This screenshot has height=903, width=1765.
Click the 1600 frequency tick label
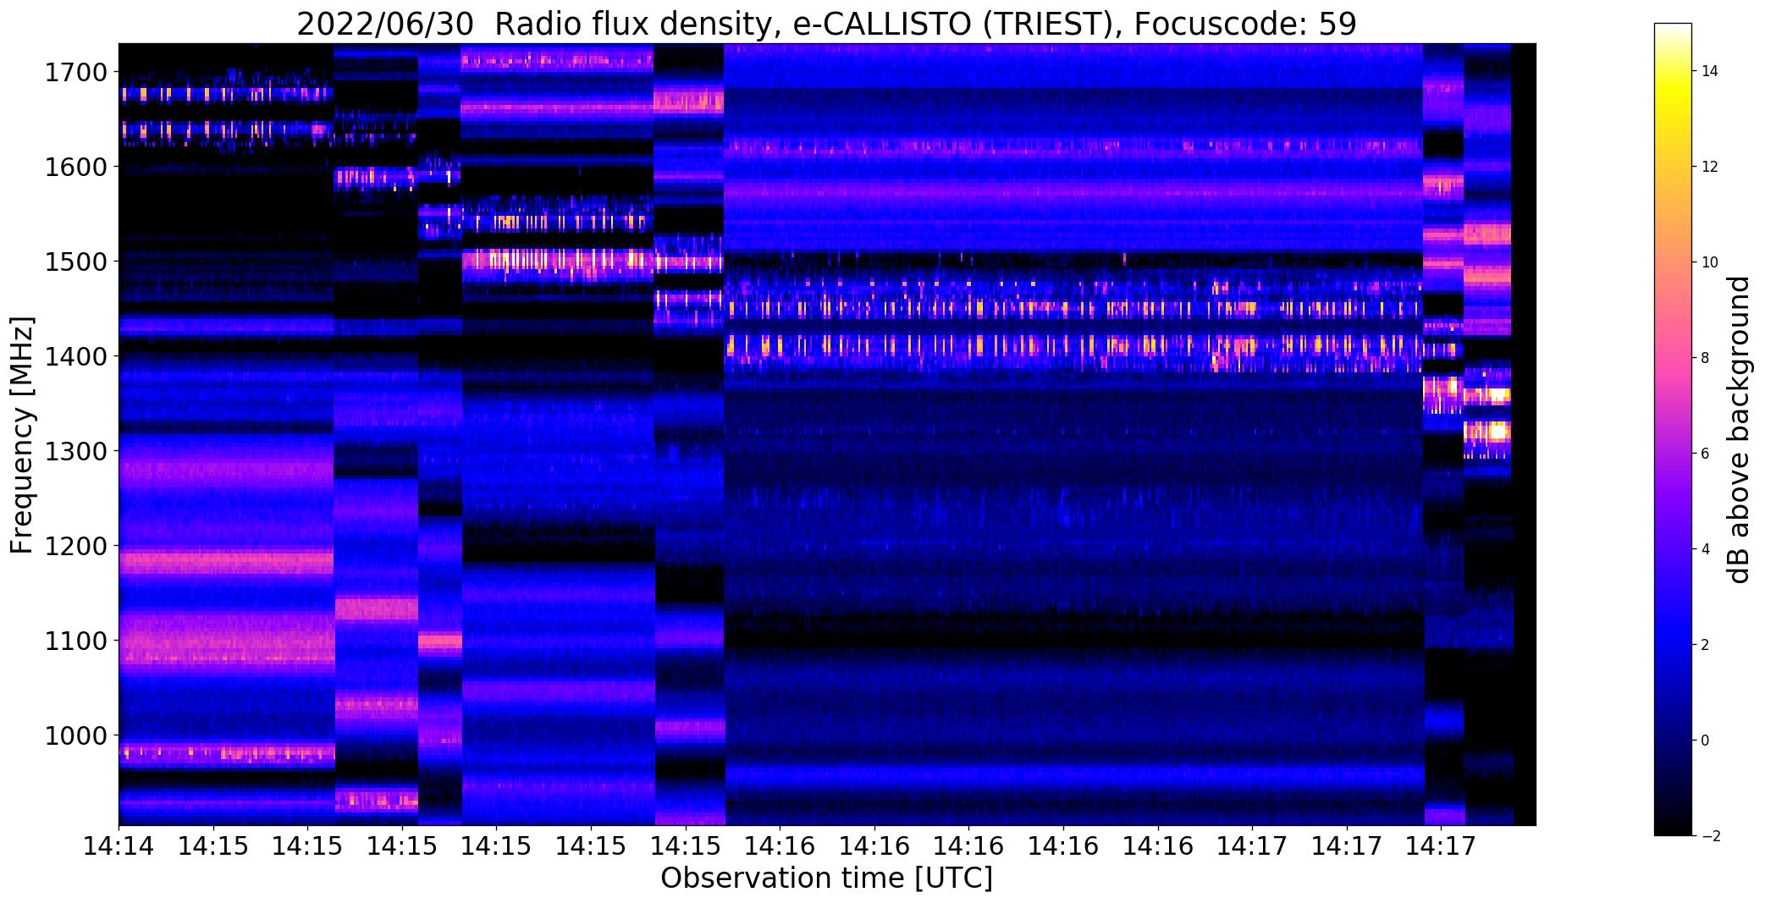pos(76,167)
